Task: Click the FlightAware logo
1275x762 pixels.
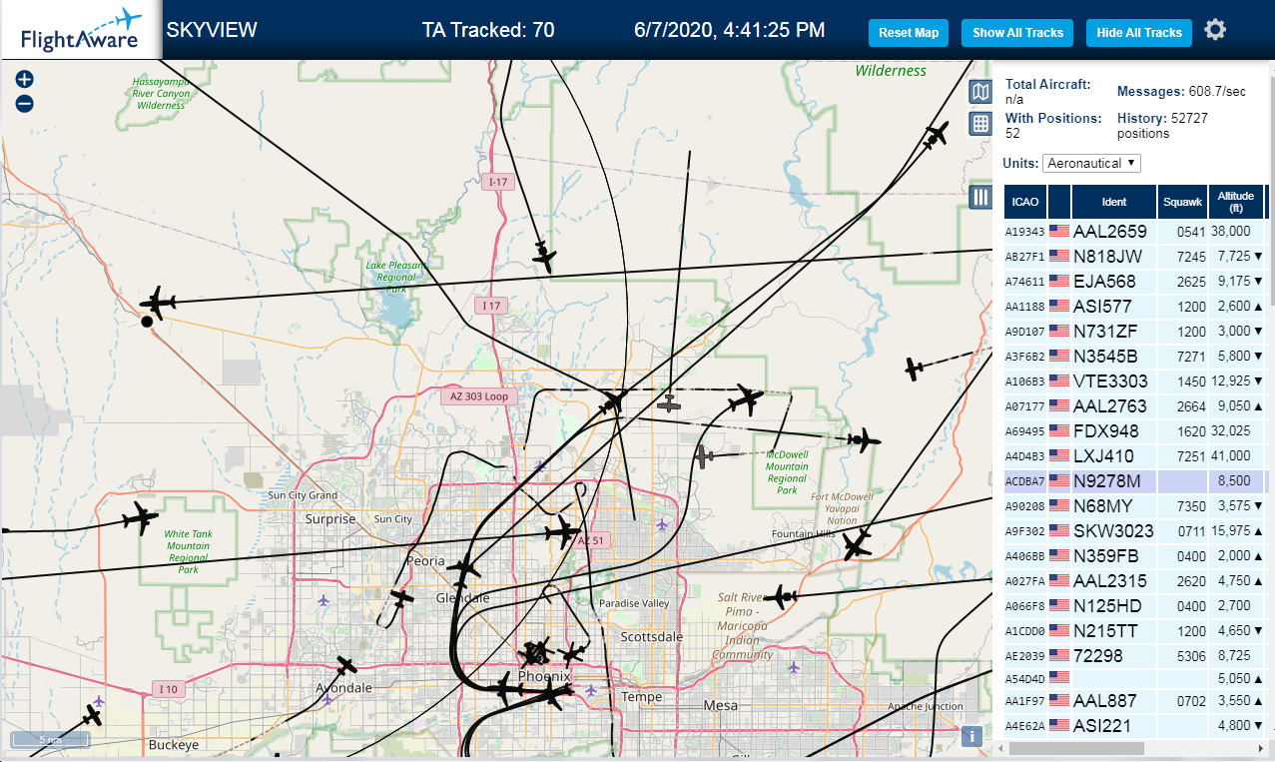Action: pyautogui.click(x=80, y=30)
